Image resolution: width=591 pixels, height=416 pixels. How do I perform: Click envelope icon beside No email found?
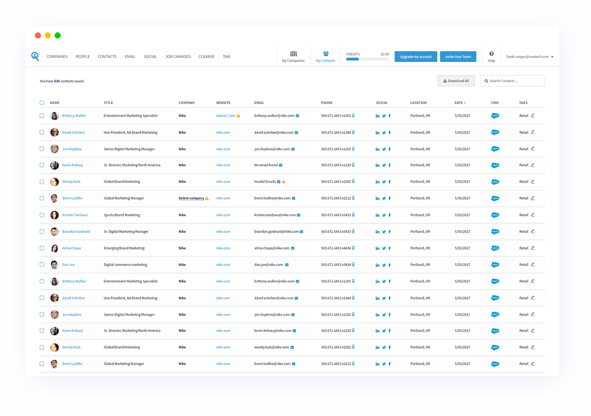(281, 165)
